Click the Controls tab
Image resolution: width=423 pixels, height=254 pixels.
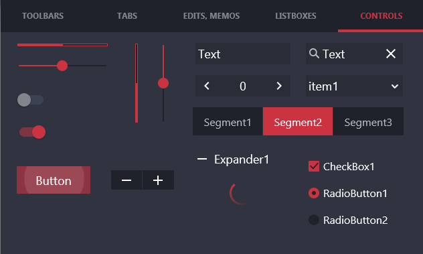(x=382, y=16)
